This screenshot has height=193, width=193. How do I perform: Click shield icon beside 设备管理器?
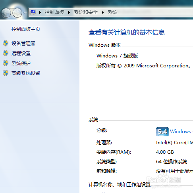[x=6, y=43]
